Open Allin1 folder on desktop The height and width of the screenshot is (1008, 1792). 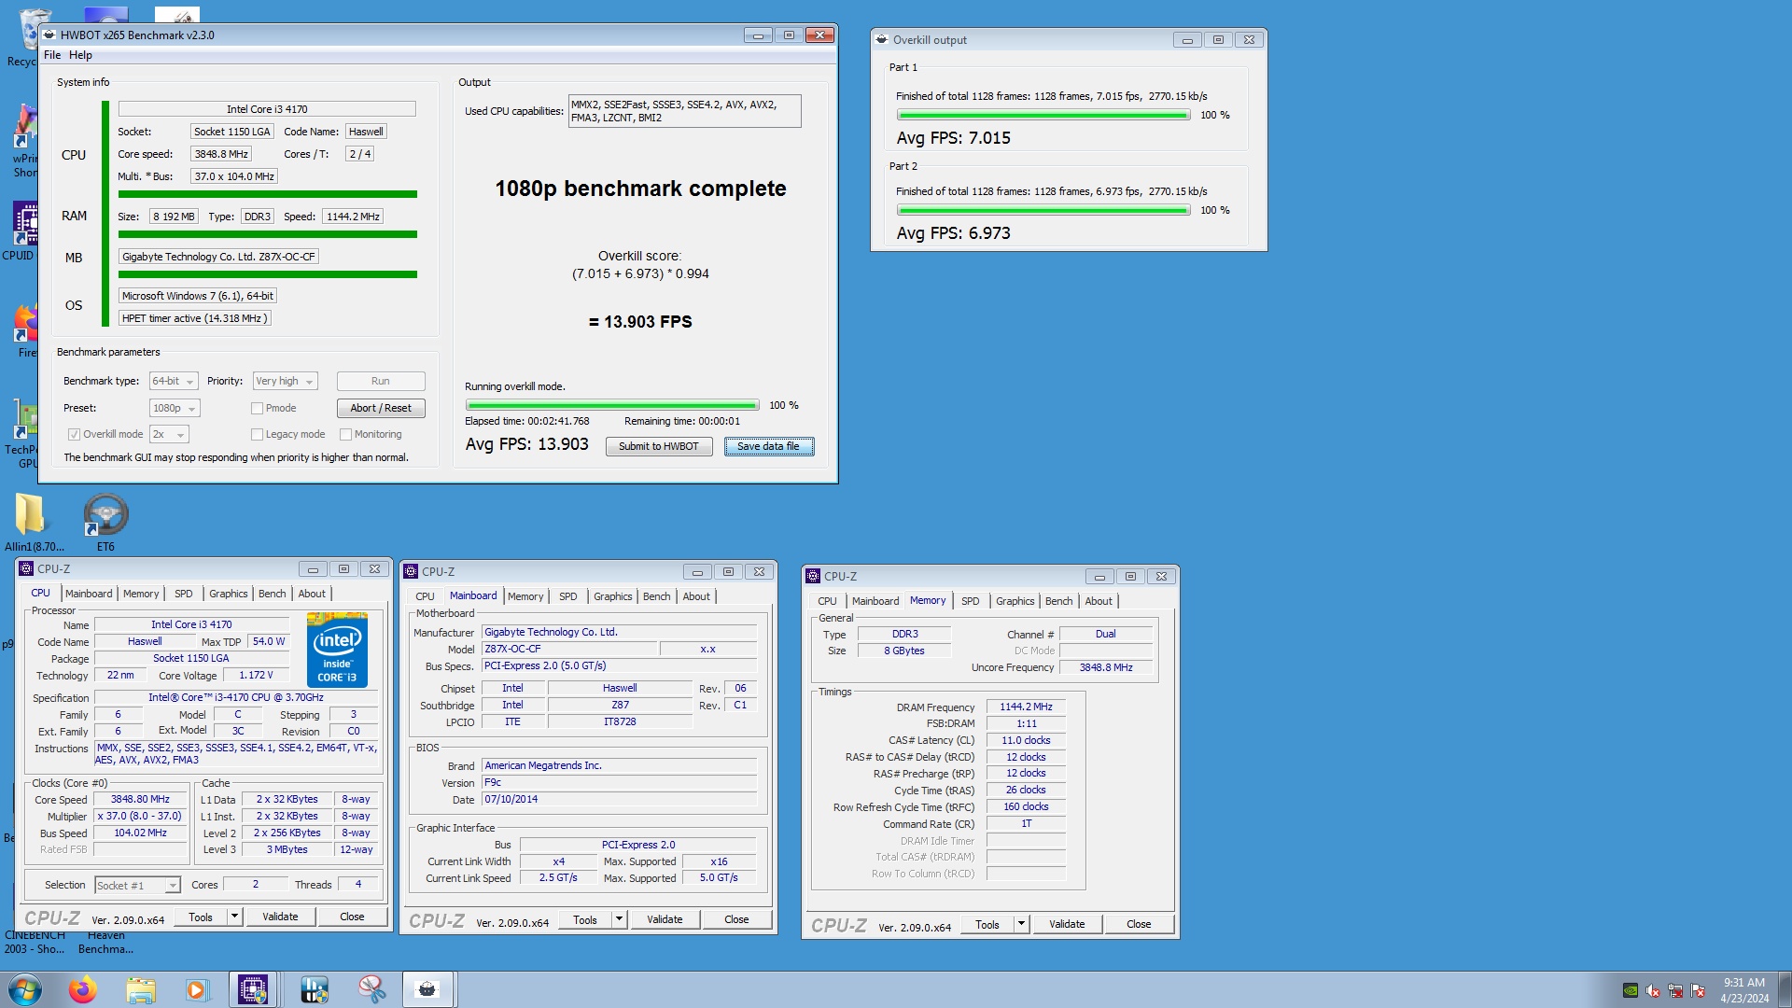pos(33,523)
